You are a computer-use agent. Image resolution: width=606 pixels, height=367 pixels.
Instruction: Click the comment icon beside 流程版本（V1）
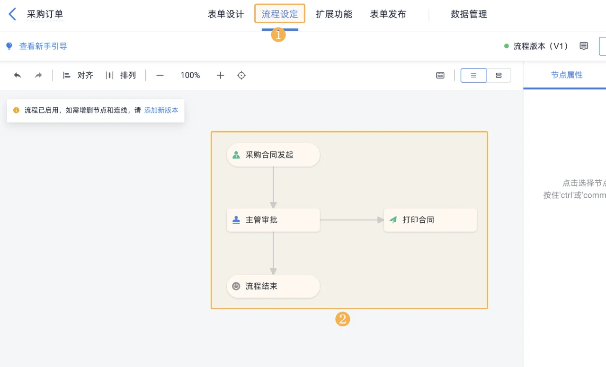(x=583, y=46)
